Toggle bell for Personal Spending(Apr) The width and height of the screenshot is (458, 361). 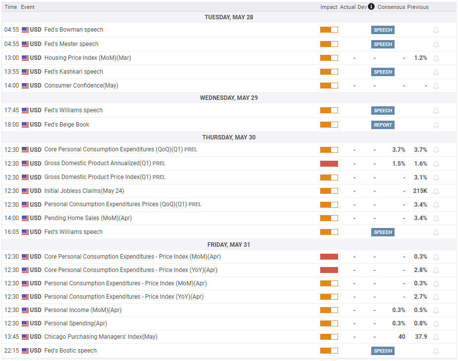(x=436, y=324)
